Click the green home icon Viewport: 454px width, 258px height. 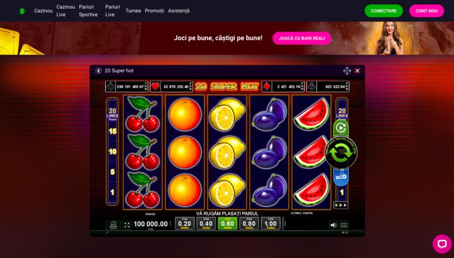[22, 11]
